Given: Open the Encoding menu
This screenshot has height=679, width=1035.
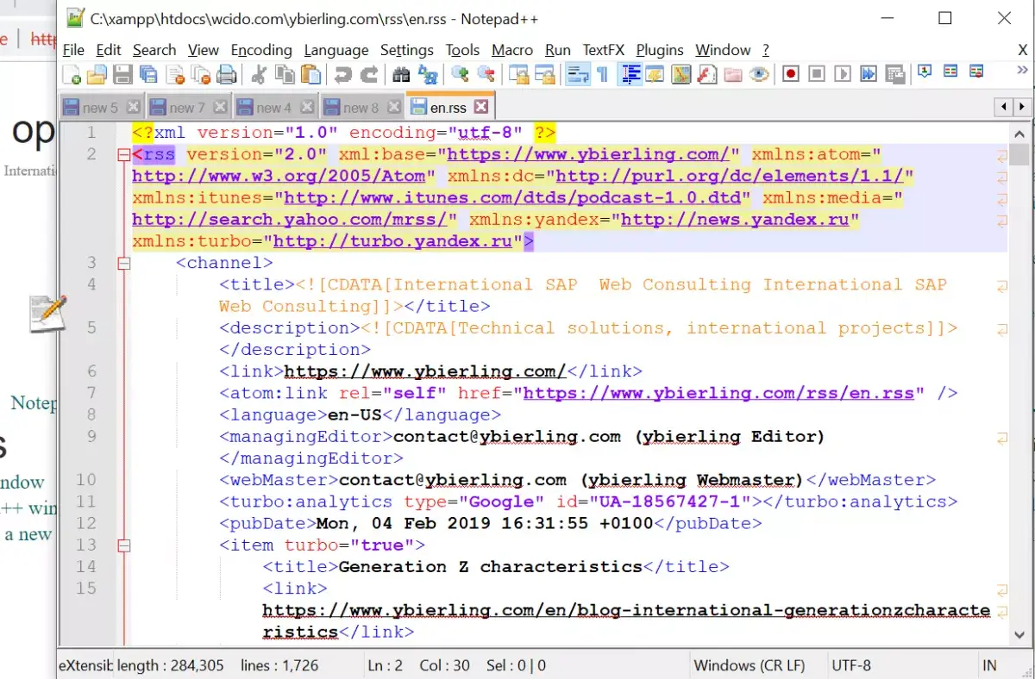Looking at the screenshot, I should 261,51.
